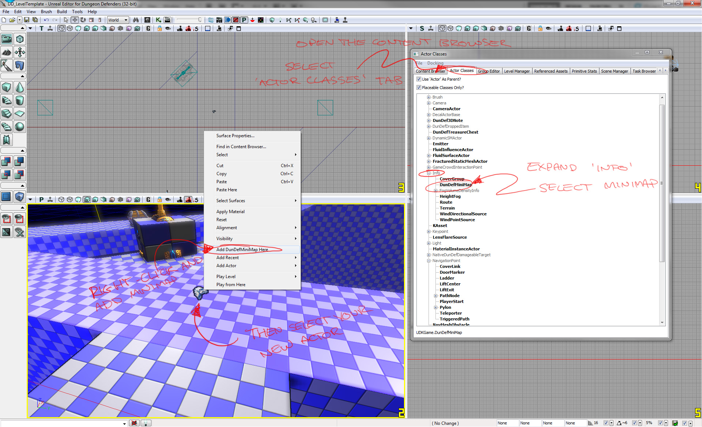Viewport: 702px width, 427px height.
Task: Click CSG Intersect button
Action: [x=7, y=175]
